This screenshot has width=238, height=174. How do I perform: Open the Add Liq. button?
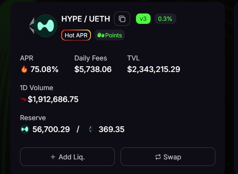click(x=67, y=157)
